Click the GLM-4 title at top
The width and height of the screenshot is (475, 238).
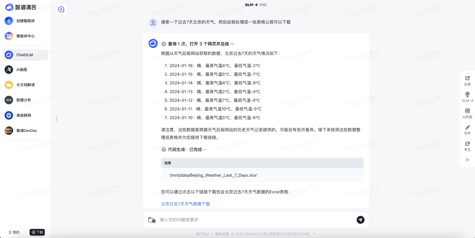click(251, 4)
